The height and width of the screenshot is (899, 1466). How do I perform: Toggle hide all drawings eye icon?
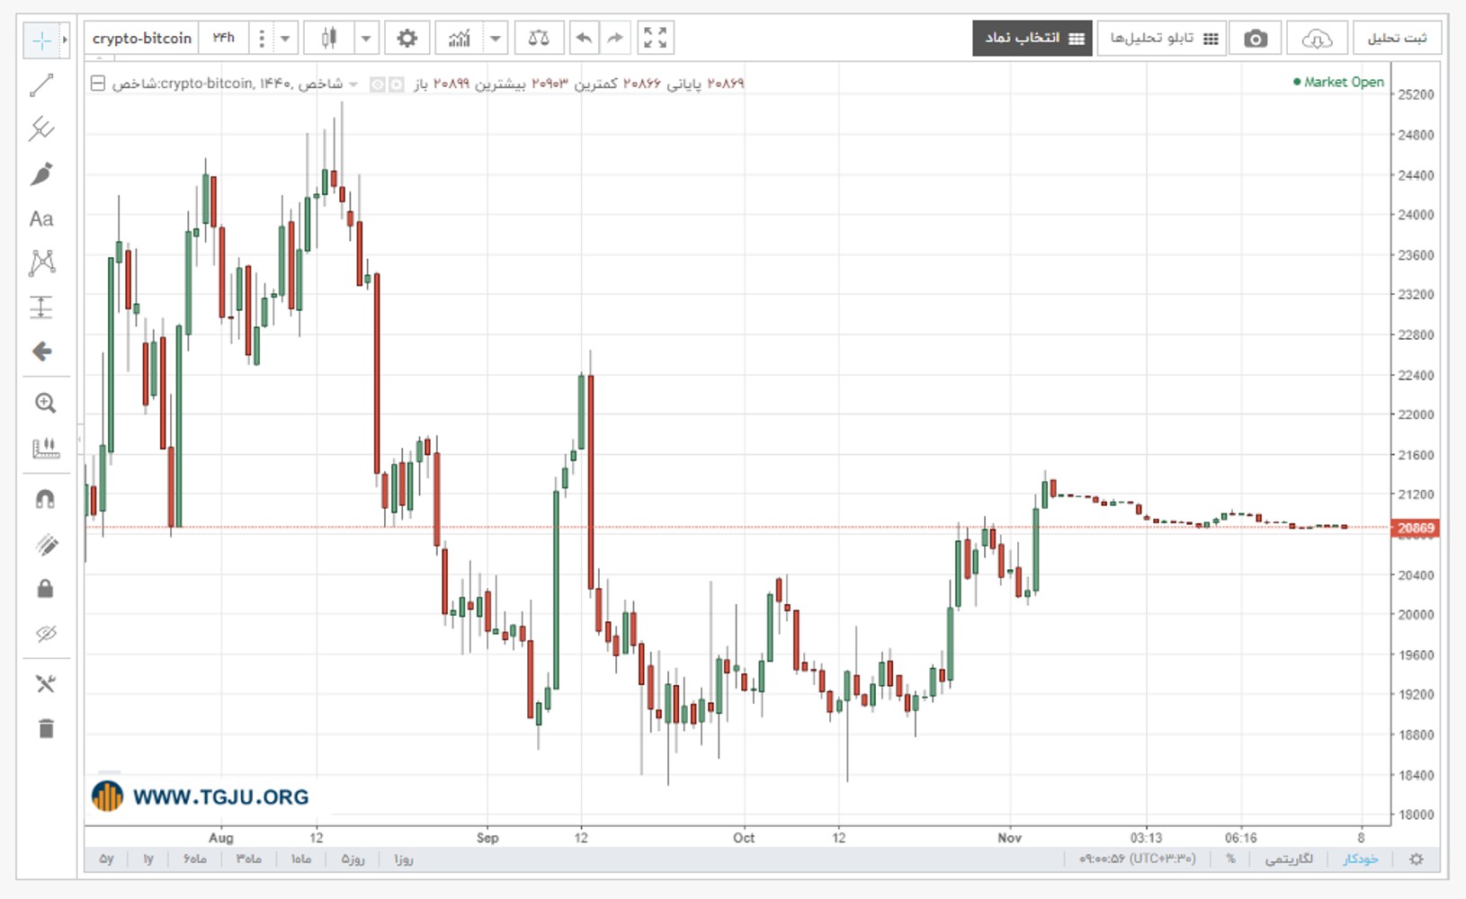(45, 634)
